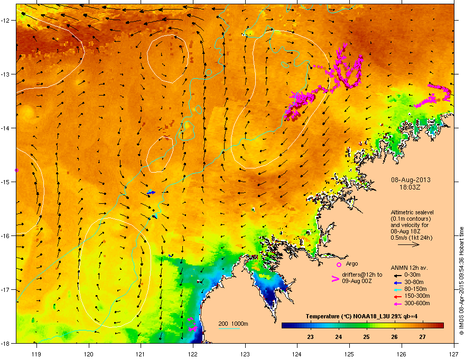This screenshot has height=359, width=465.
Task: Select the cyan 80-150m arrow legend marker
Action: (x=397, y=289)
